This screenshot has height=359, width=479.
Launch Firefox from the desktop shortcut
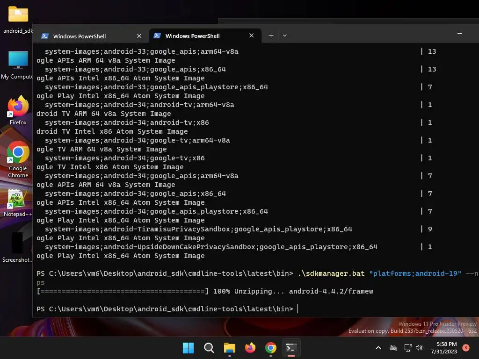18,110
